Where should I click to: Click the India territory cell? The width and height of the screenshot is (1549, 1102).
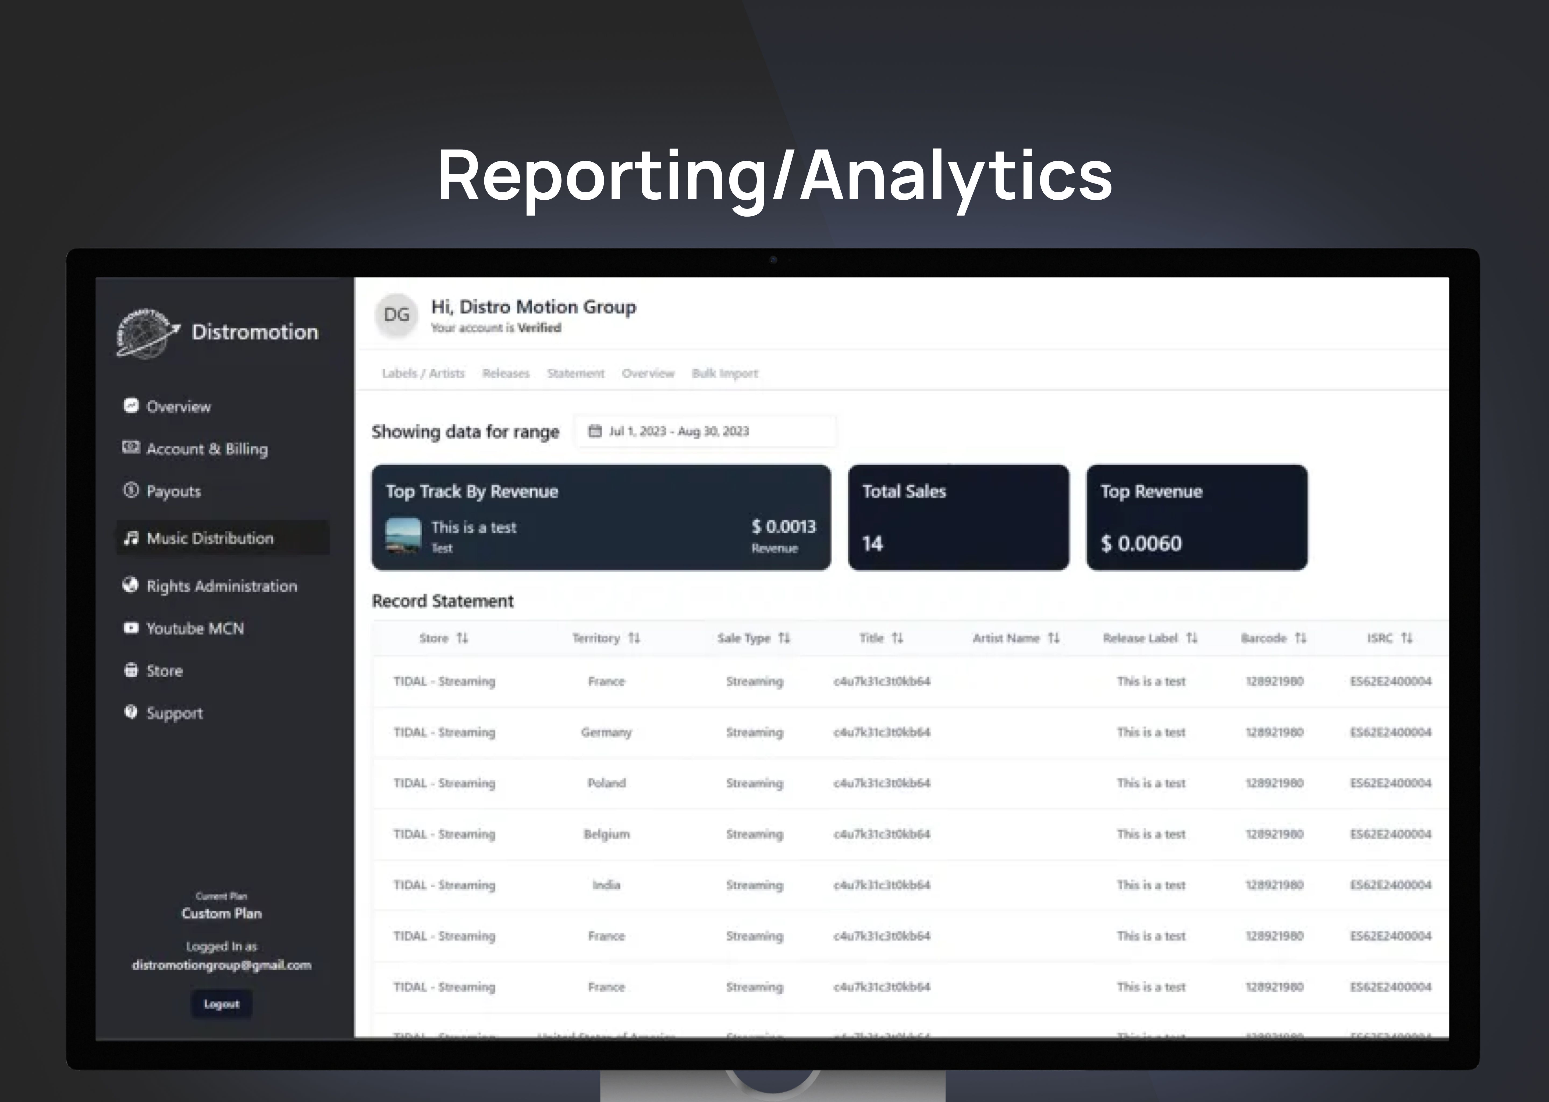click(x=606, y=885)
